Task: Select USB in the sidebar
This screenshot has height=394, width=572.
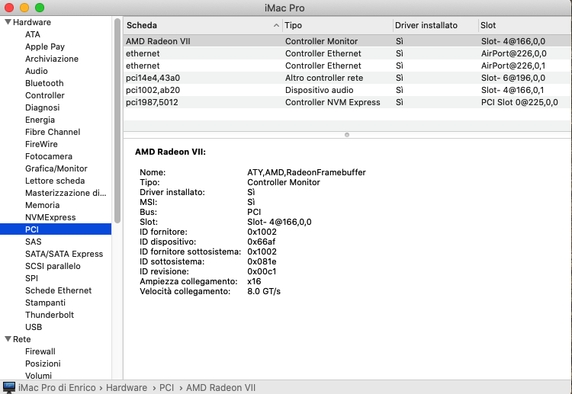Action: [x=34, y=327]
